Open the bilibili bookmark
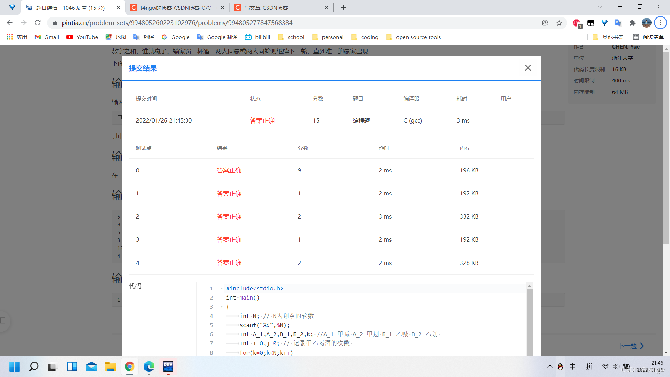This screenshot has width=670, height=377. click(x=258, y=37)
